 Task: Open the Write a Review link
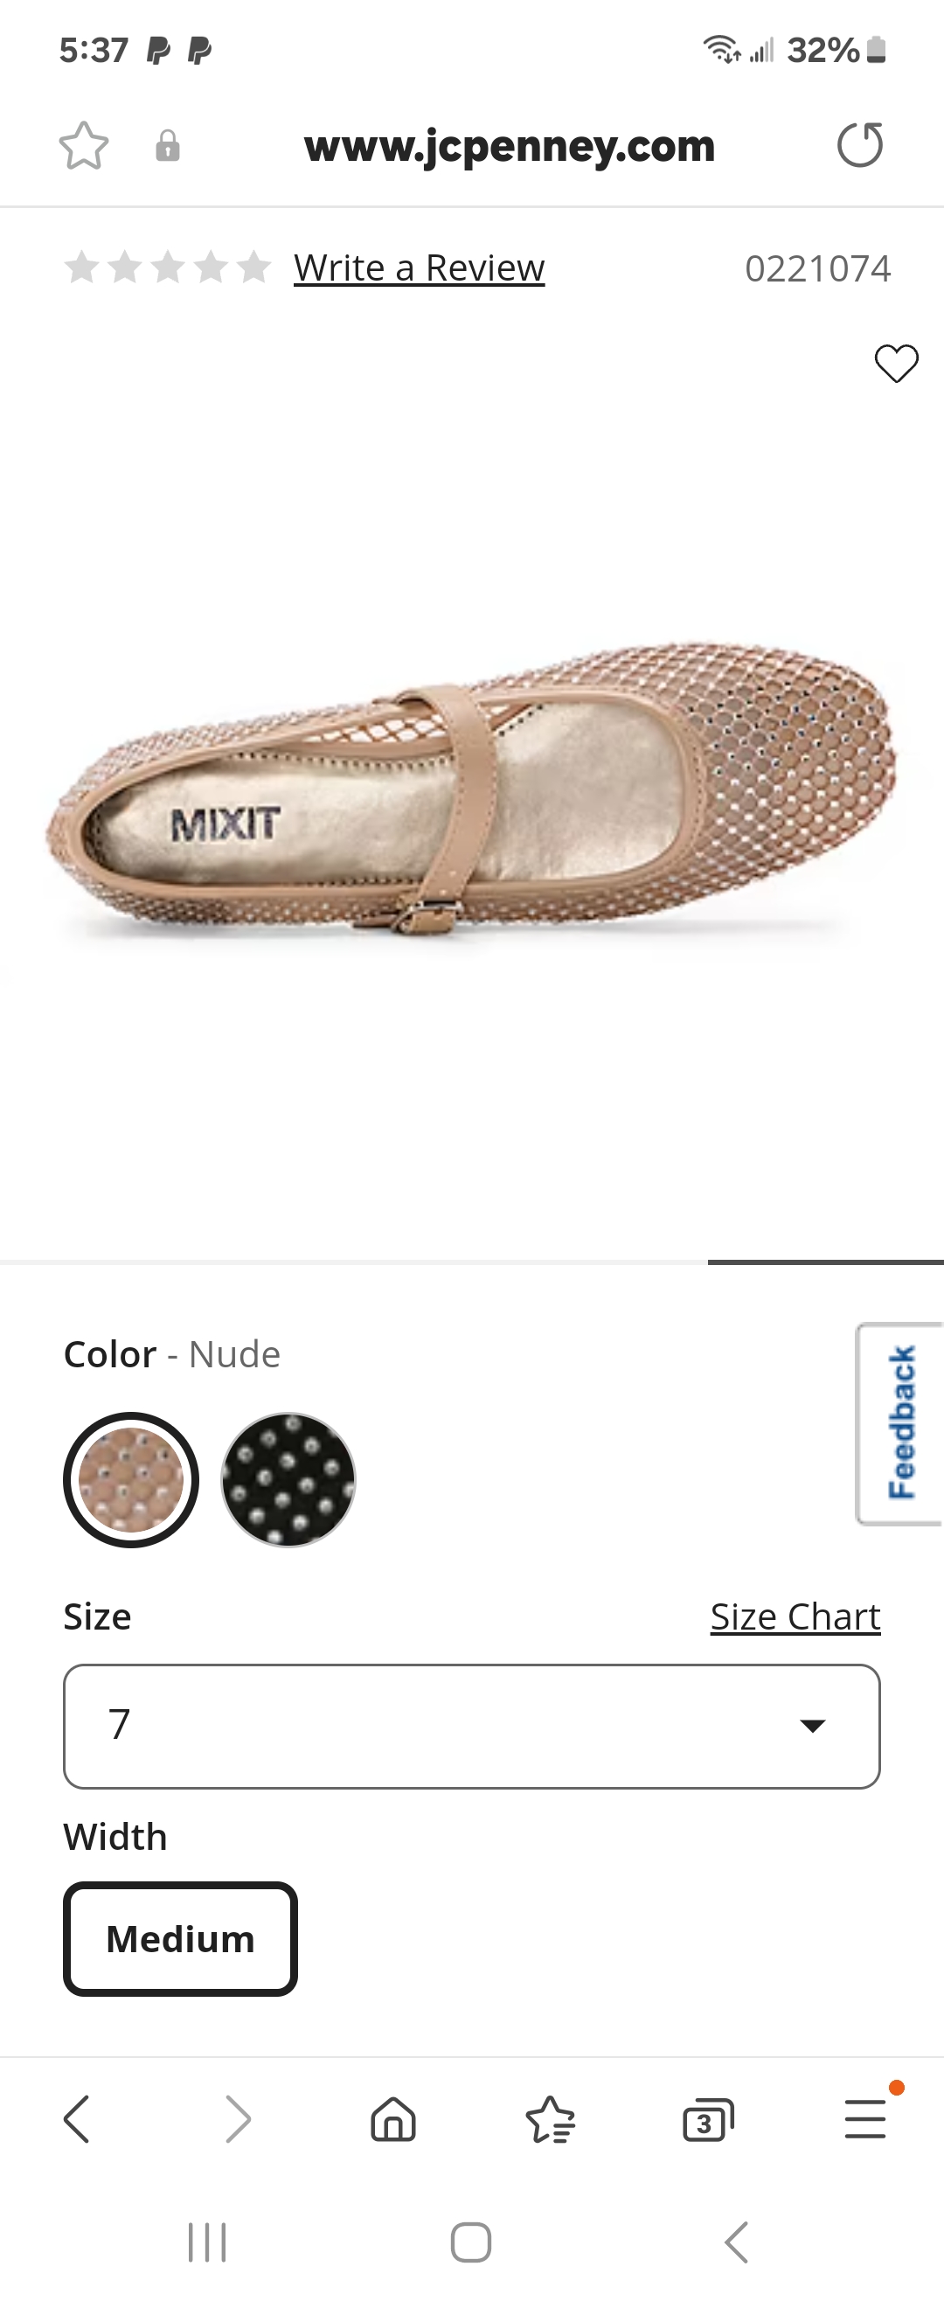pos(420,268)
